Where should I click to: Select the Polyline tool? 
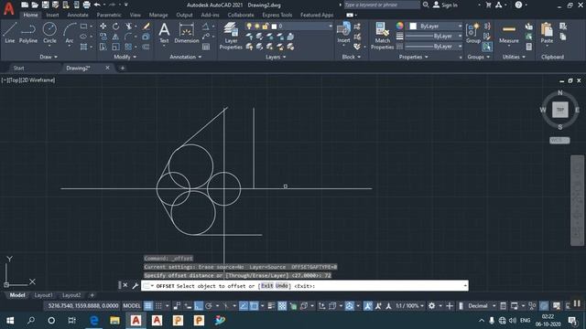(x=28, y=33)
